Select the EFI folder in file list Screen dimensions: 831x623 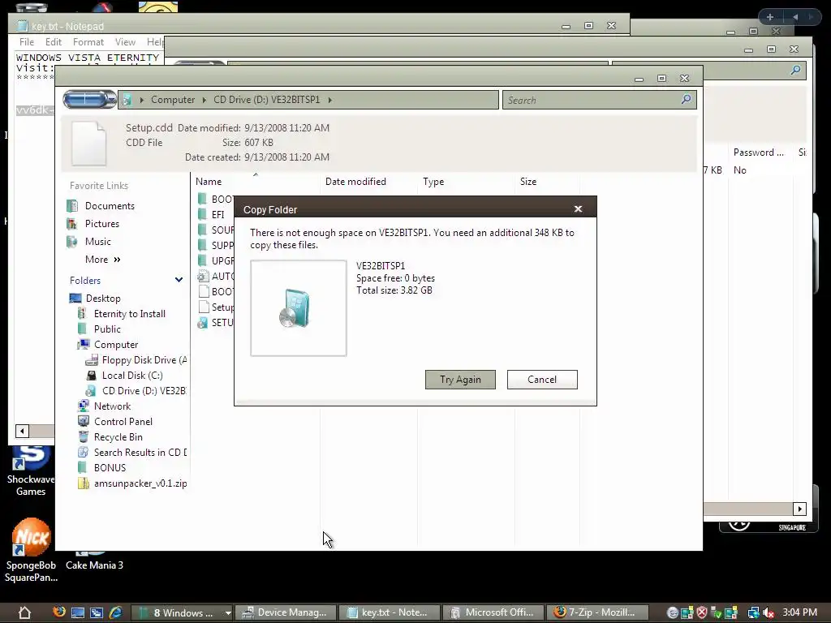[x=217, y=214]
